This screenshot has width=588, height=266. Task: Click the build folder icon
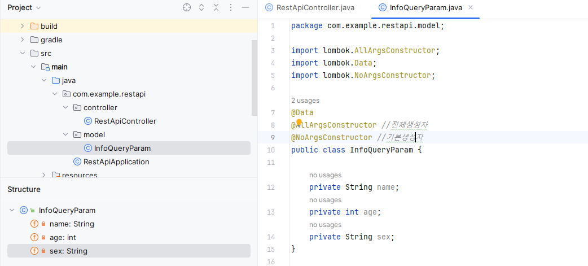pyautogui.click(x=34, y=27)
